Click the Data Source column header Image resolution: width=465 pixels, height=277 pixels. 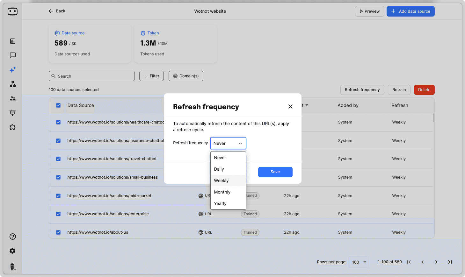pos(81,105)
